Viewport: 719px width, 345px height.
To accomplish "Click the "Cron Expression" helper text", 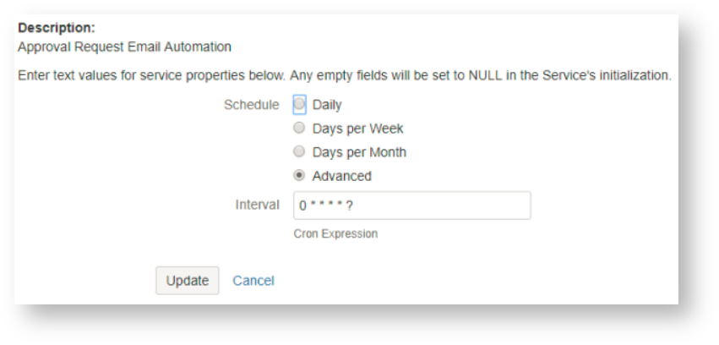I will pos(335,234).
